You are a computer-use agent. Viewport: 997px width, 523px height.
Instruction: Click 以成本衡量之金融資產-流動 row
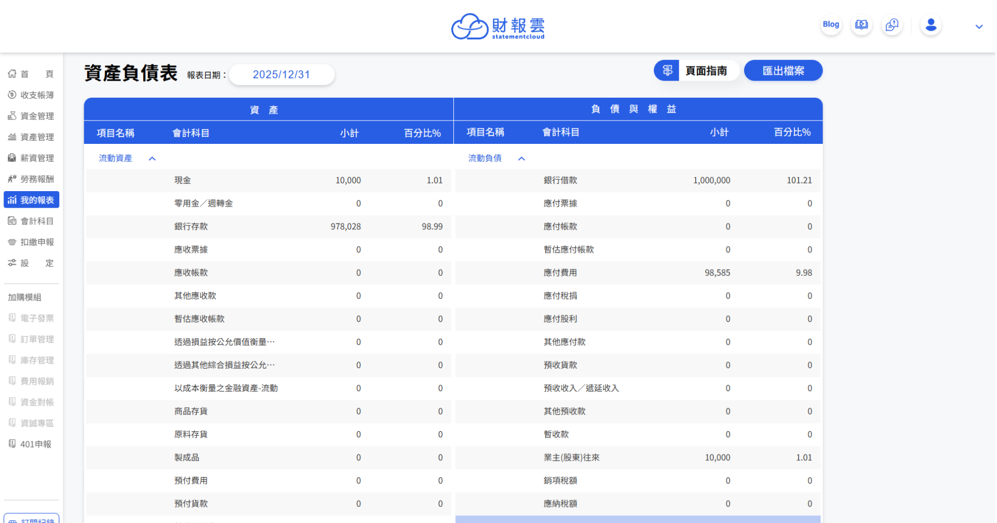point(268,388)
